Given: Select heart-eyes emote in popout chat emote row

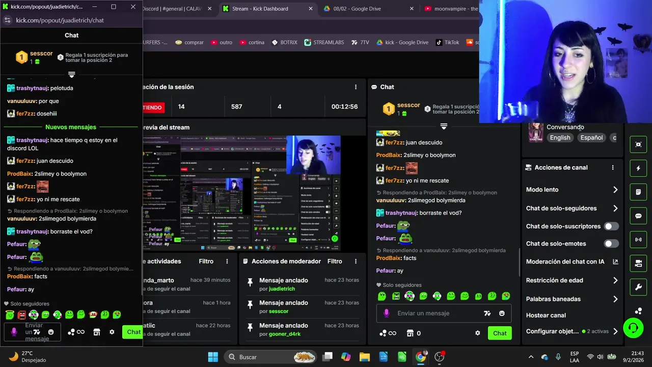Looking at the screenshot, I should 117,314.
